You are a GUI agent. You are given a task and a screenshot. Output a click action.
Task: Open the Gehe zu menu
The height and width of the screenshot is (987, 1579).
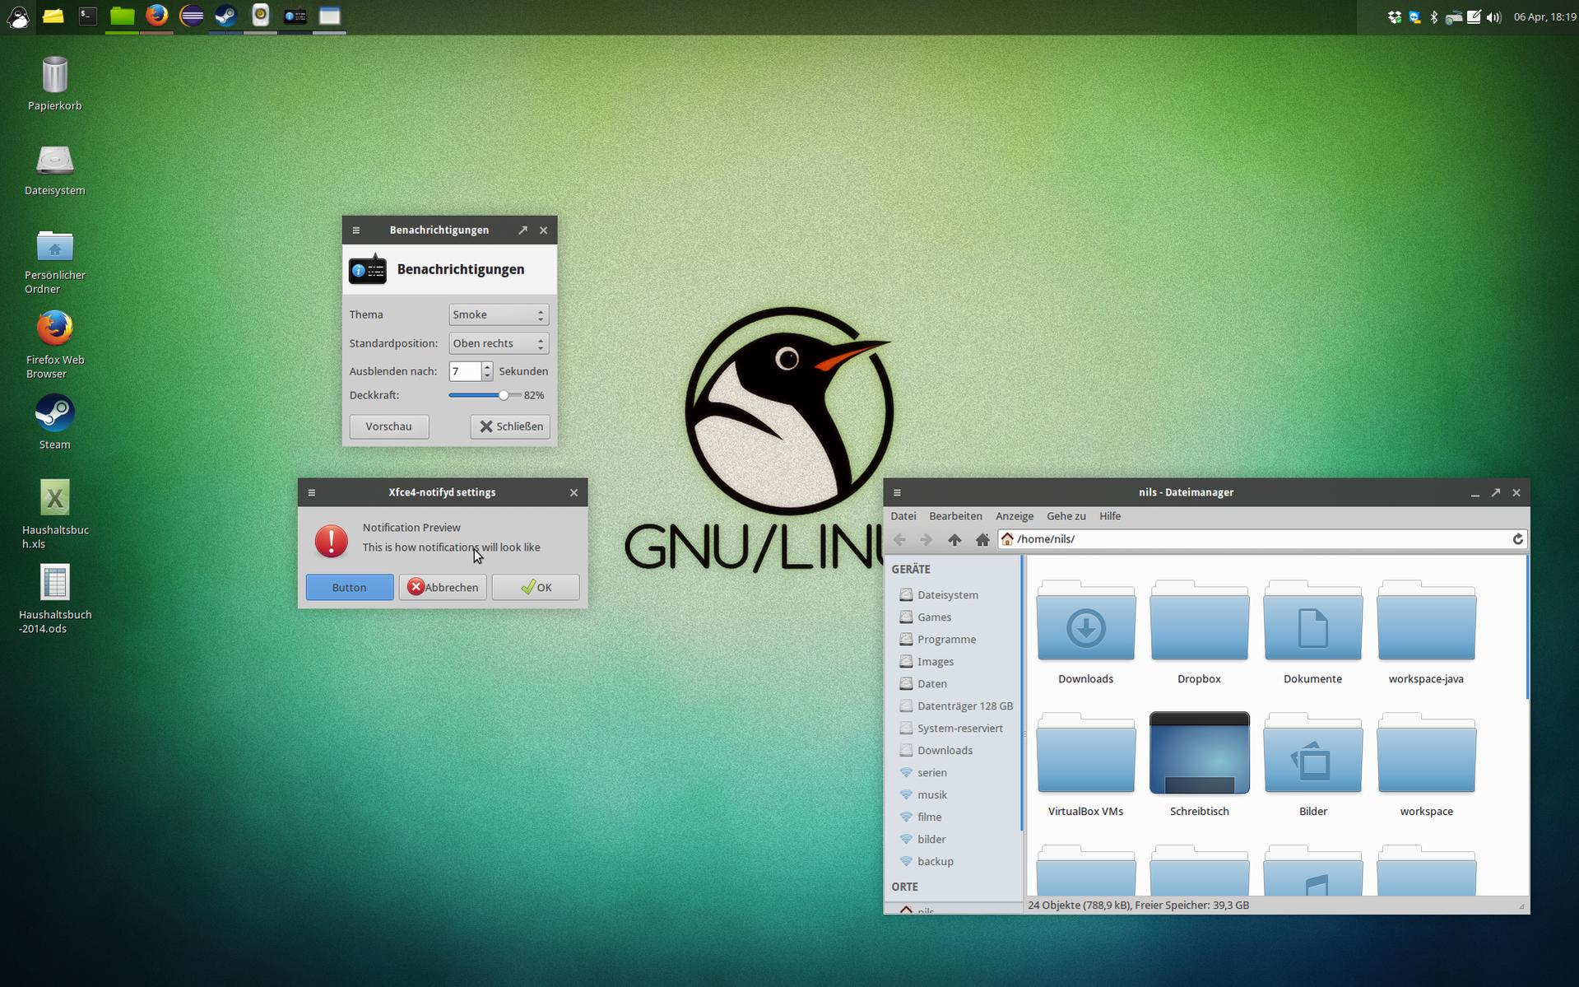(1066, 516)
